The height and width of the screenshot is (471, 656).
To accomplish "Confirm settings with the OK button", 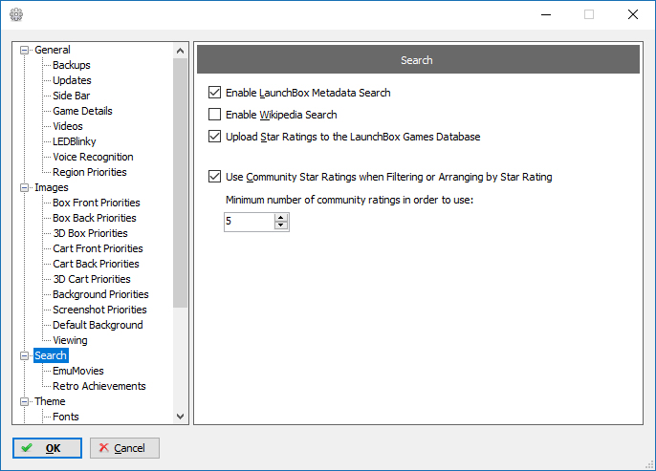I will point(47,448).
